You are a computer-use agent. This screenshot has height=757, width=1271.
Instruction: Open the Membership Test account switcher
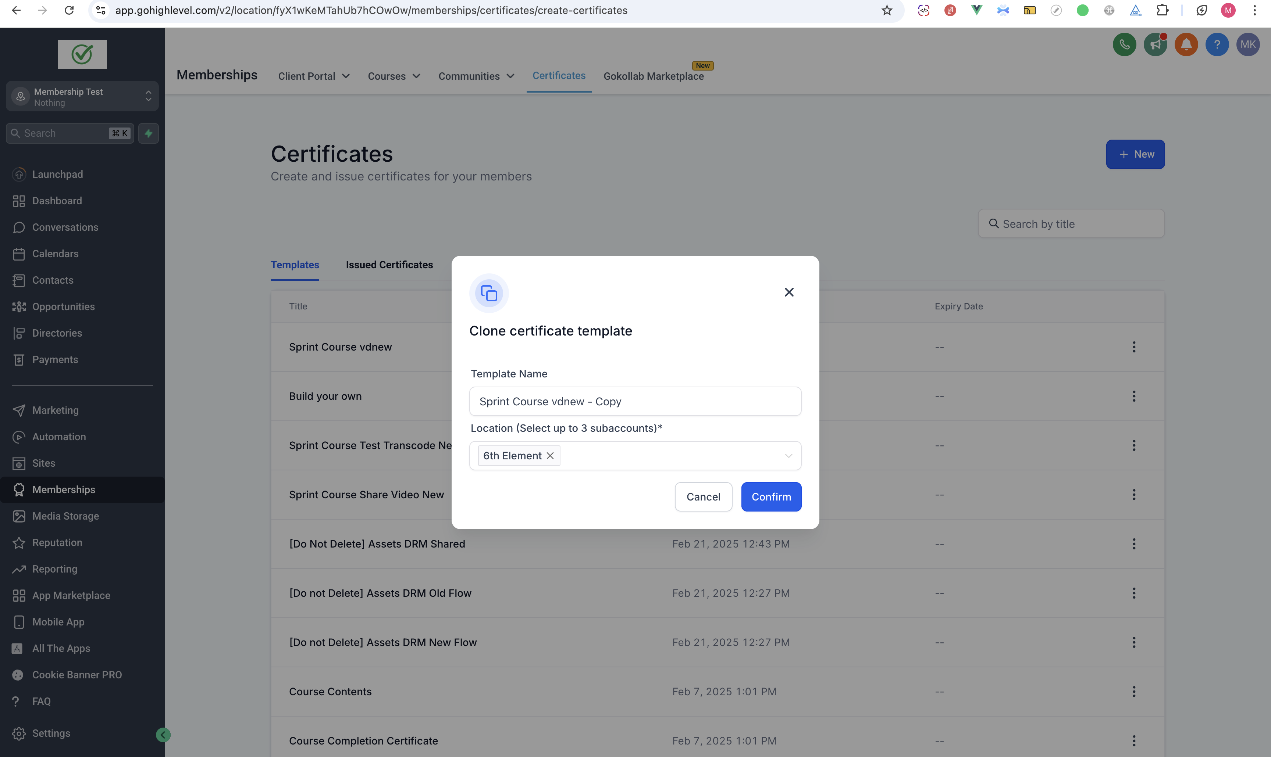(x=82, y=96)
